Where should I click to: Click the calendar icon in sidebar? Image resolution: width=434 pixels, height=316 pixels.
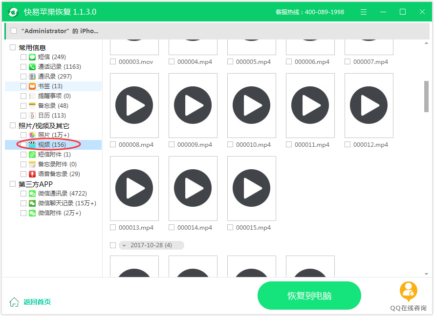point(32,116)
